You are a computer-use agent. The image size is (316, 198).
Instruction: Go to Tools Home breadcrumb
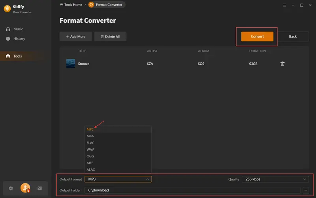tap(71, 5)
